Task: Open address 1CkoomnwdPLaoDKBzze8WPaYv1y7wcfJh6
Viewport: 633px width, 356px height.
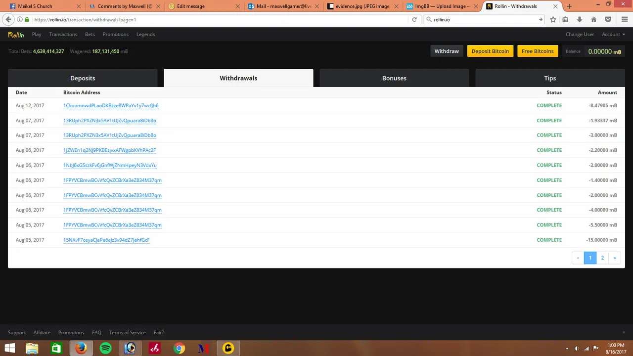Action: 111,105
